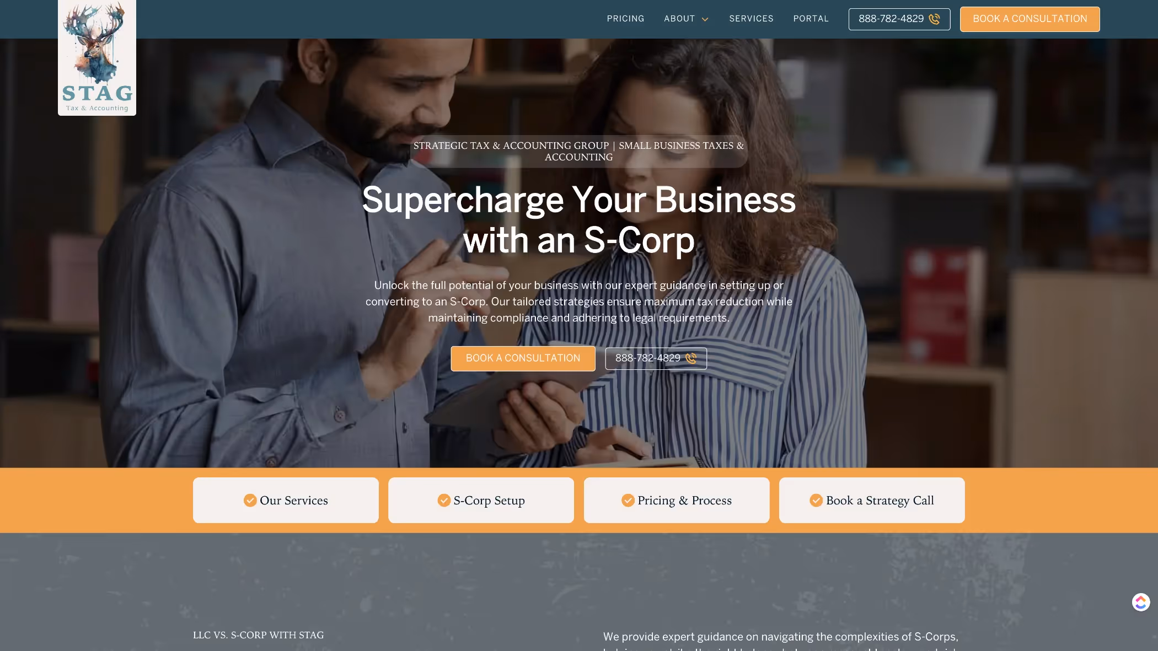Click header Book a Consultation button

[x=1030, y=19]
